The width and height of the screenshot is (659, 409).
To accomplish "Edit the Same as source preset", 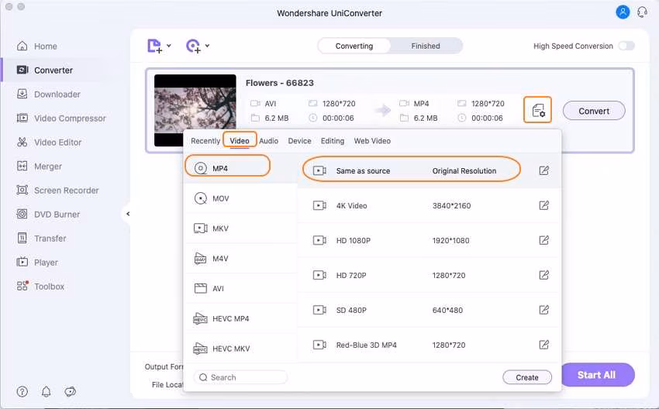I will click(x=543, y=170).
